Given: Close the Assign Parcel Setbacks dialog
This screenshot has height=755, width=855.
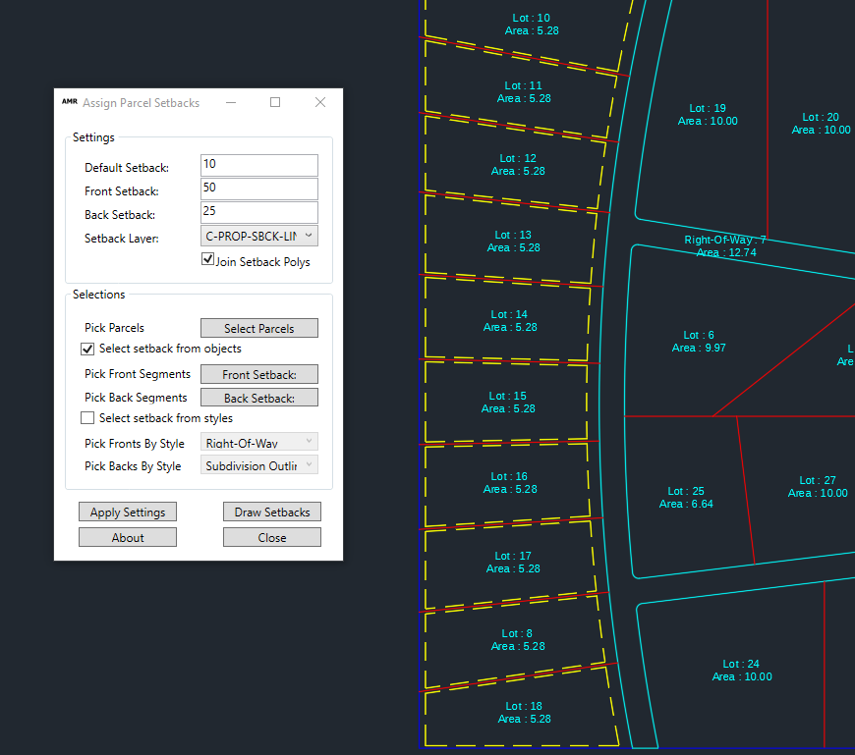Looking at the screenshot, I should click(x=271, y=536).
